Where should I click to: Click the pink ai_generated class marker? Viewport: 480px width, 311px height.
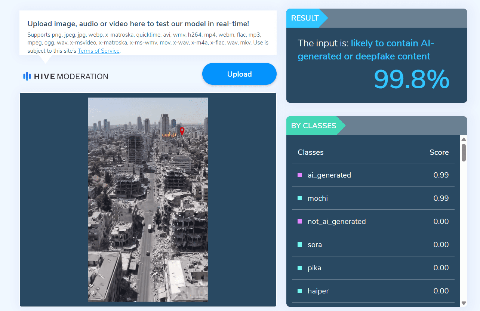click(x=300, y=175)
